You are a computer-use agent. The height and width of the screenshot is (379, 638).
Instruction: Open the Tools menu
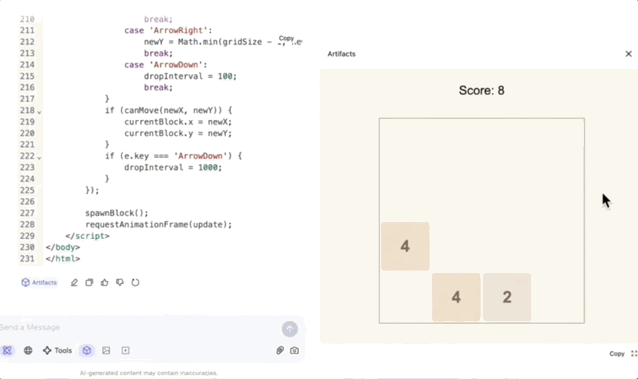coord(57,350)
